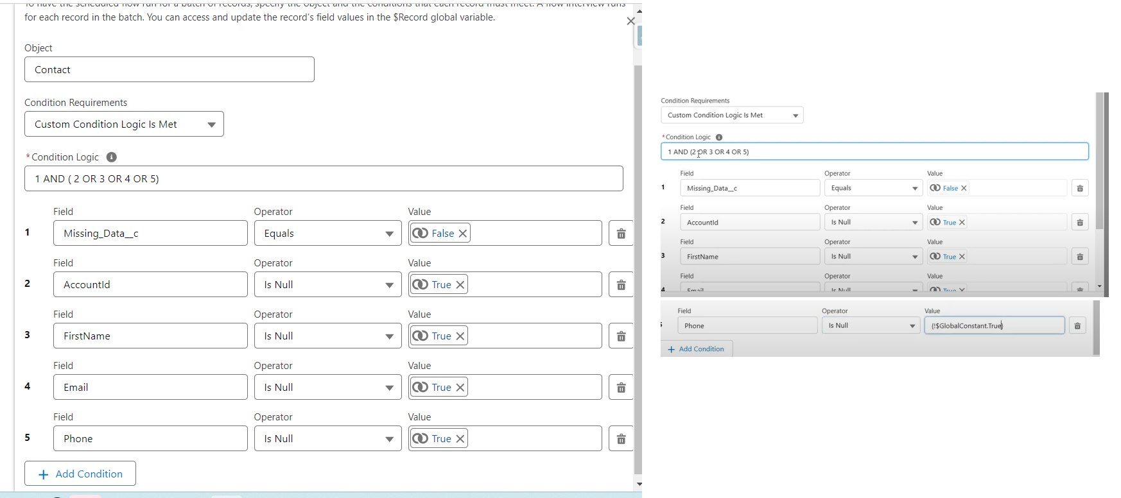Click Add Condition link in right panel
This screenshot has height=498, width=1121.
pyautogui.click(x=696, y=349)
